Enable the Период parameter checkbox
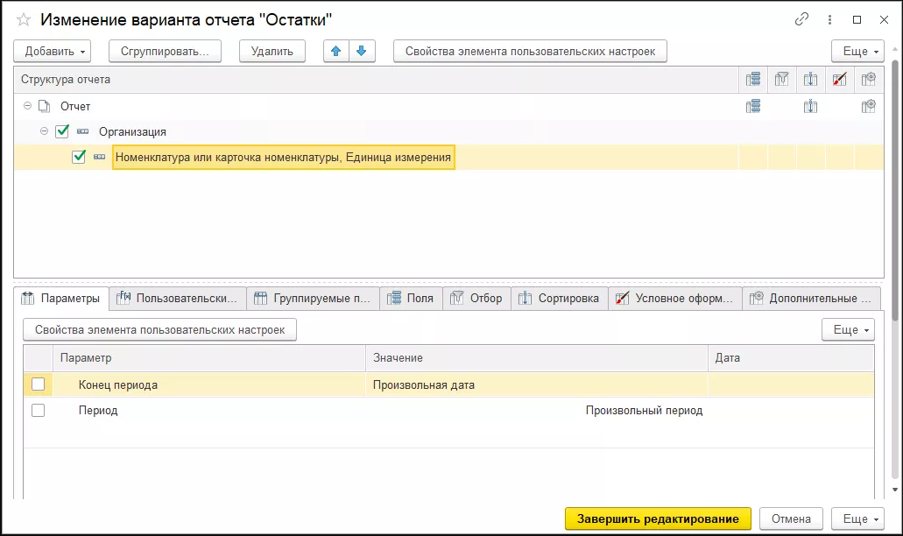 pos(38,410)
